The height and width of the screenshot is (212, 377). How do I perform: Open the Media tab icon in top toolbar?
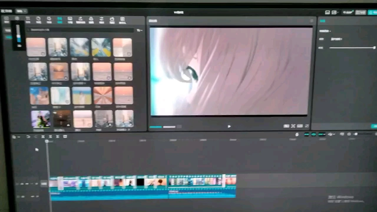pyautogui.click(x=6, y=19)
